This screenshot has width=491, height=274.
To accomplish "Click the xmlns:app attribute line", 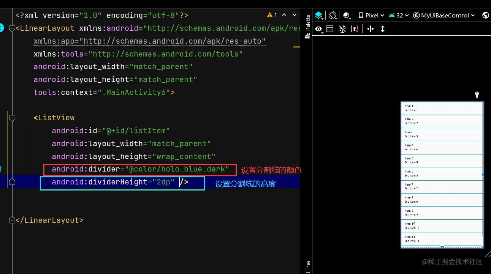I will [x=149, y=41].
